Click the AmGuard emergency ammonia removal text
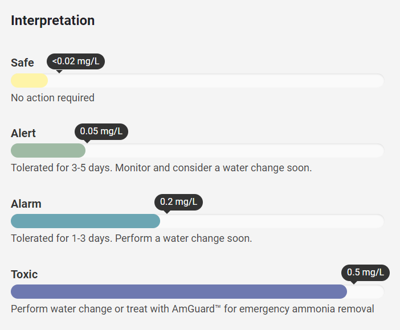Viewport: 400px width, 330px height. click(193, 309)
